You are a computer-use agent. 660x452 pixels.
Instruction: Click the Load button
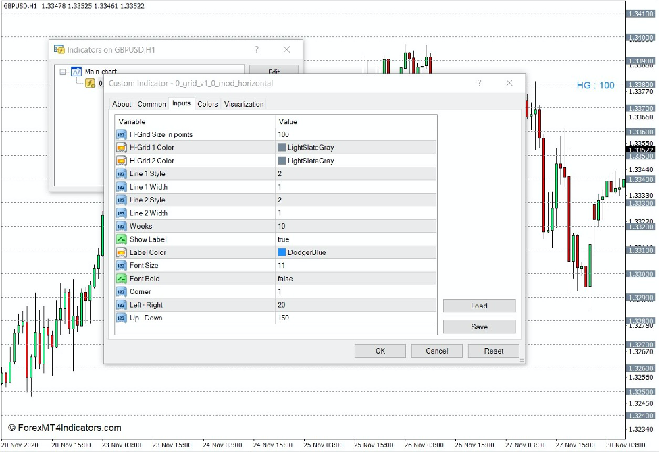coord(479,306)
